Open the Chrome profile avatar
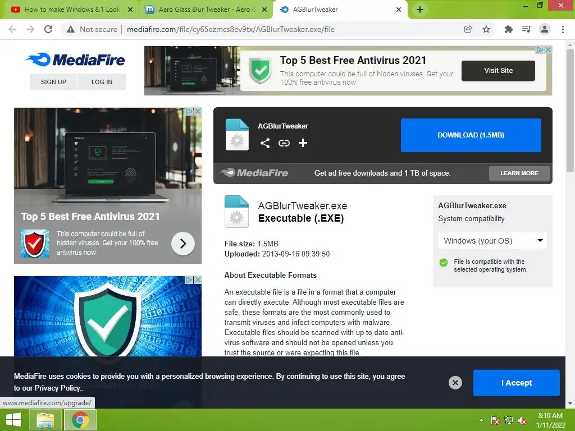 pos(545,29)
